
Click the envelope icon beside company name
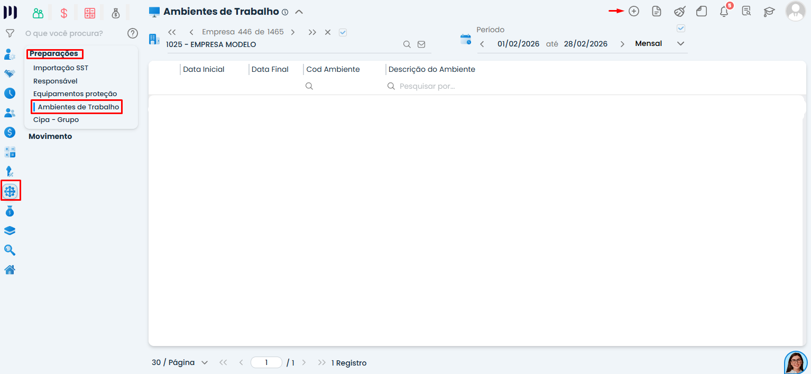(x=421, y=44)
